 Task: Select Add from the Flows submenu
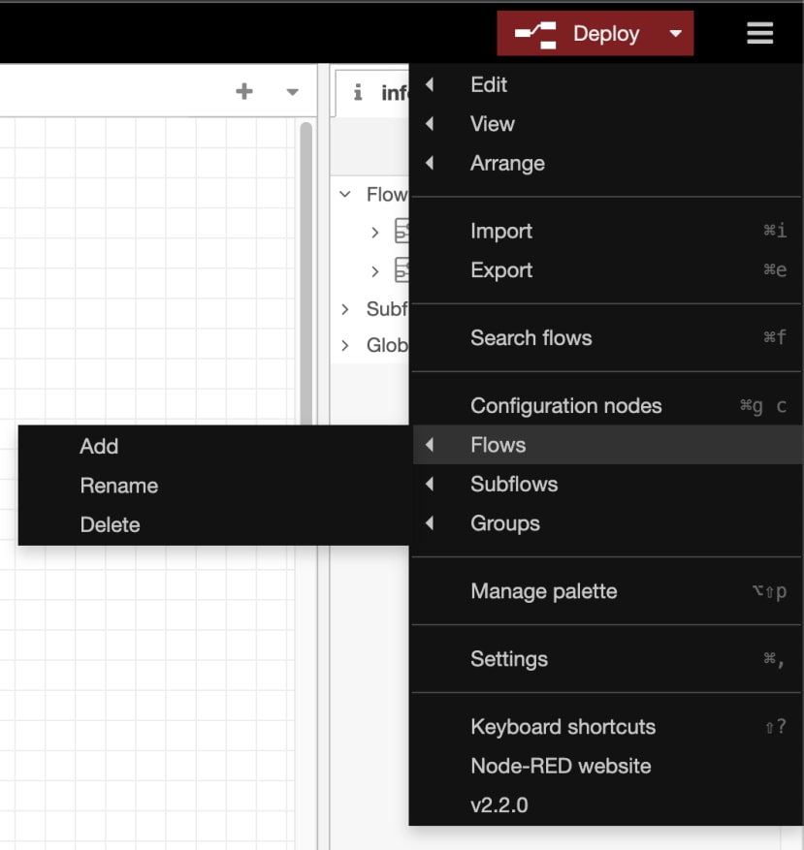(100, 447)
